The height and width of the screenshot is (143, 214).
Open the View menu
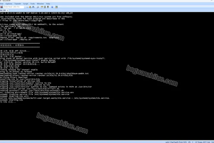coord(2,4)
